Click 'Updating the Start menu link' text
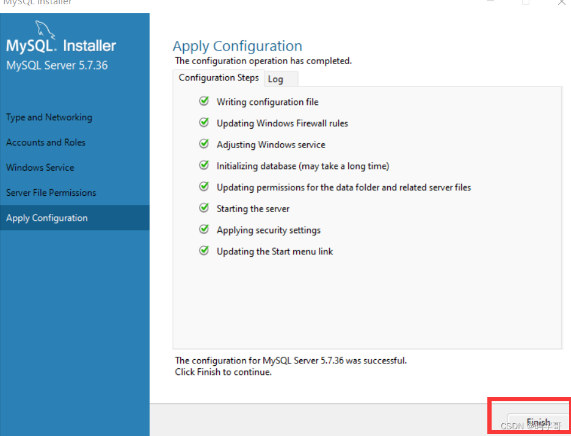 coord(275,251)
